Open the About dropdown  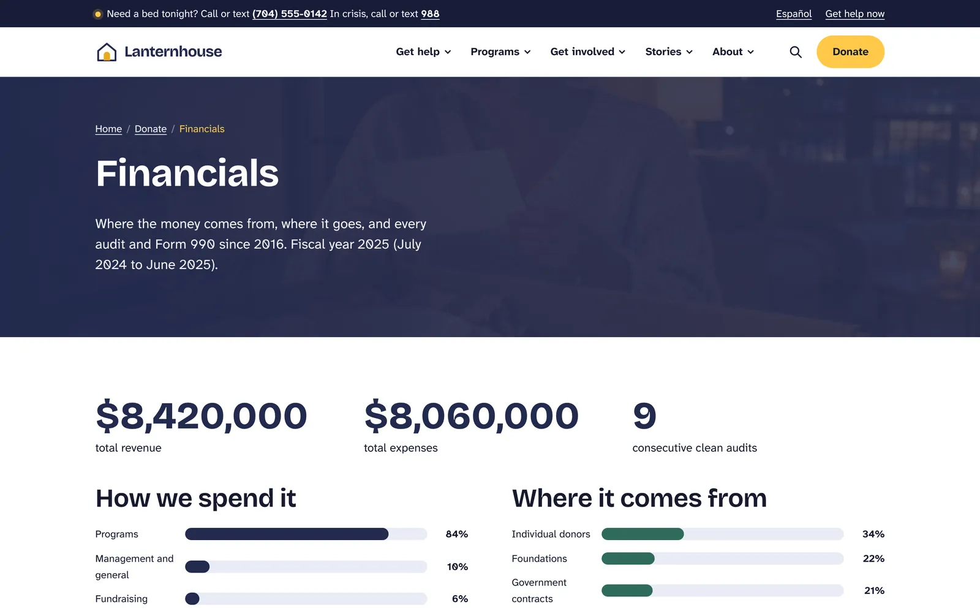[733, 52]
